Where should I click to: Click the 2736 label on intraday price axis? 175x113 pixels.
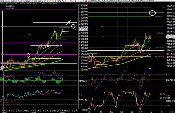coord(171,66)
